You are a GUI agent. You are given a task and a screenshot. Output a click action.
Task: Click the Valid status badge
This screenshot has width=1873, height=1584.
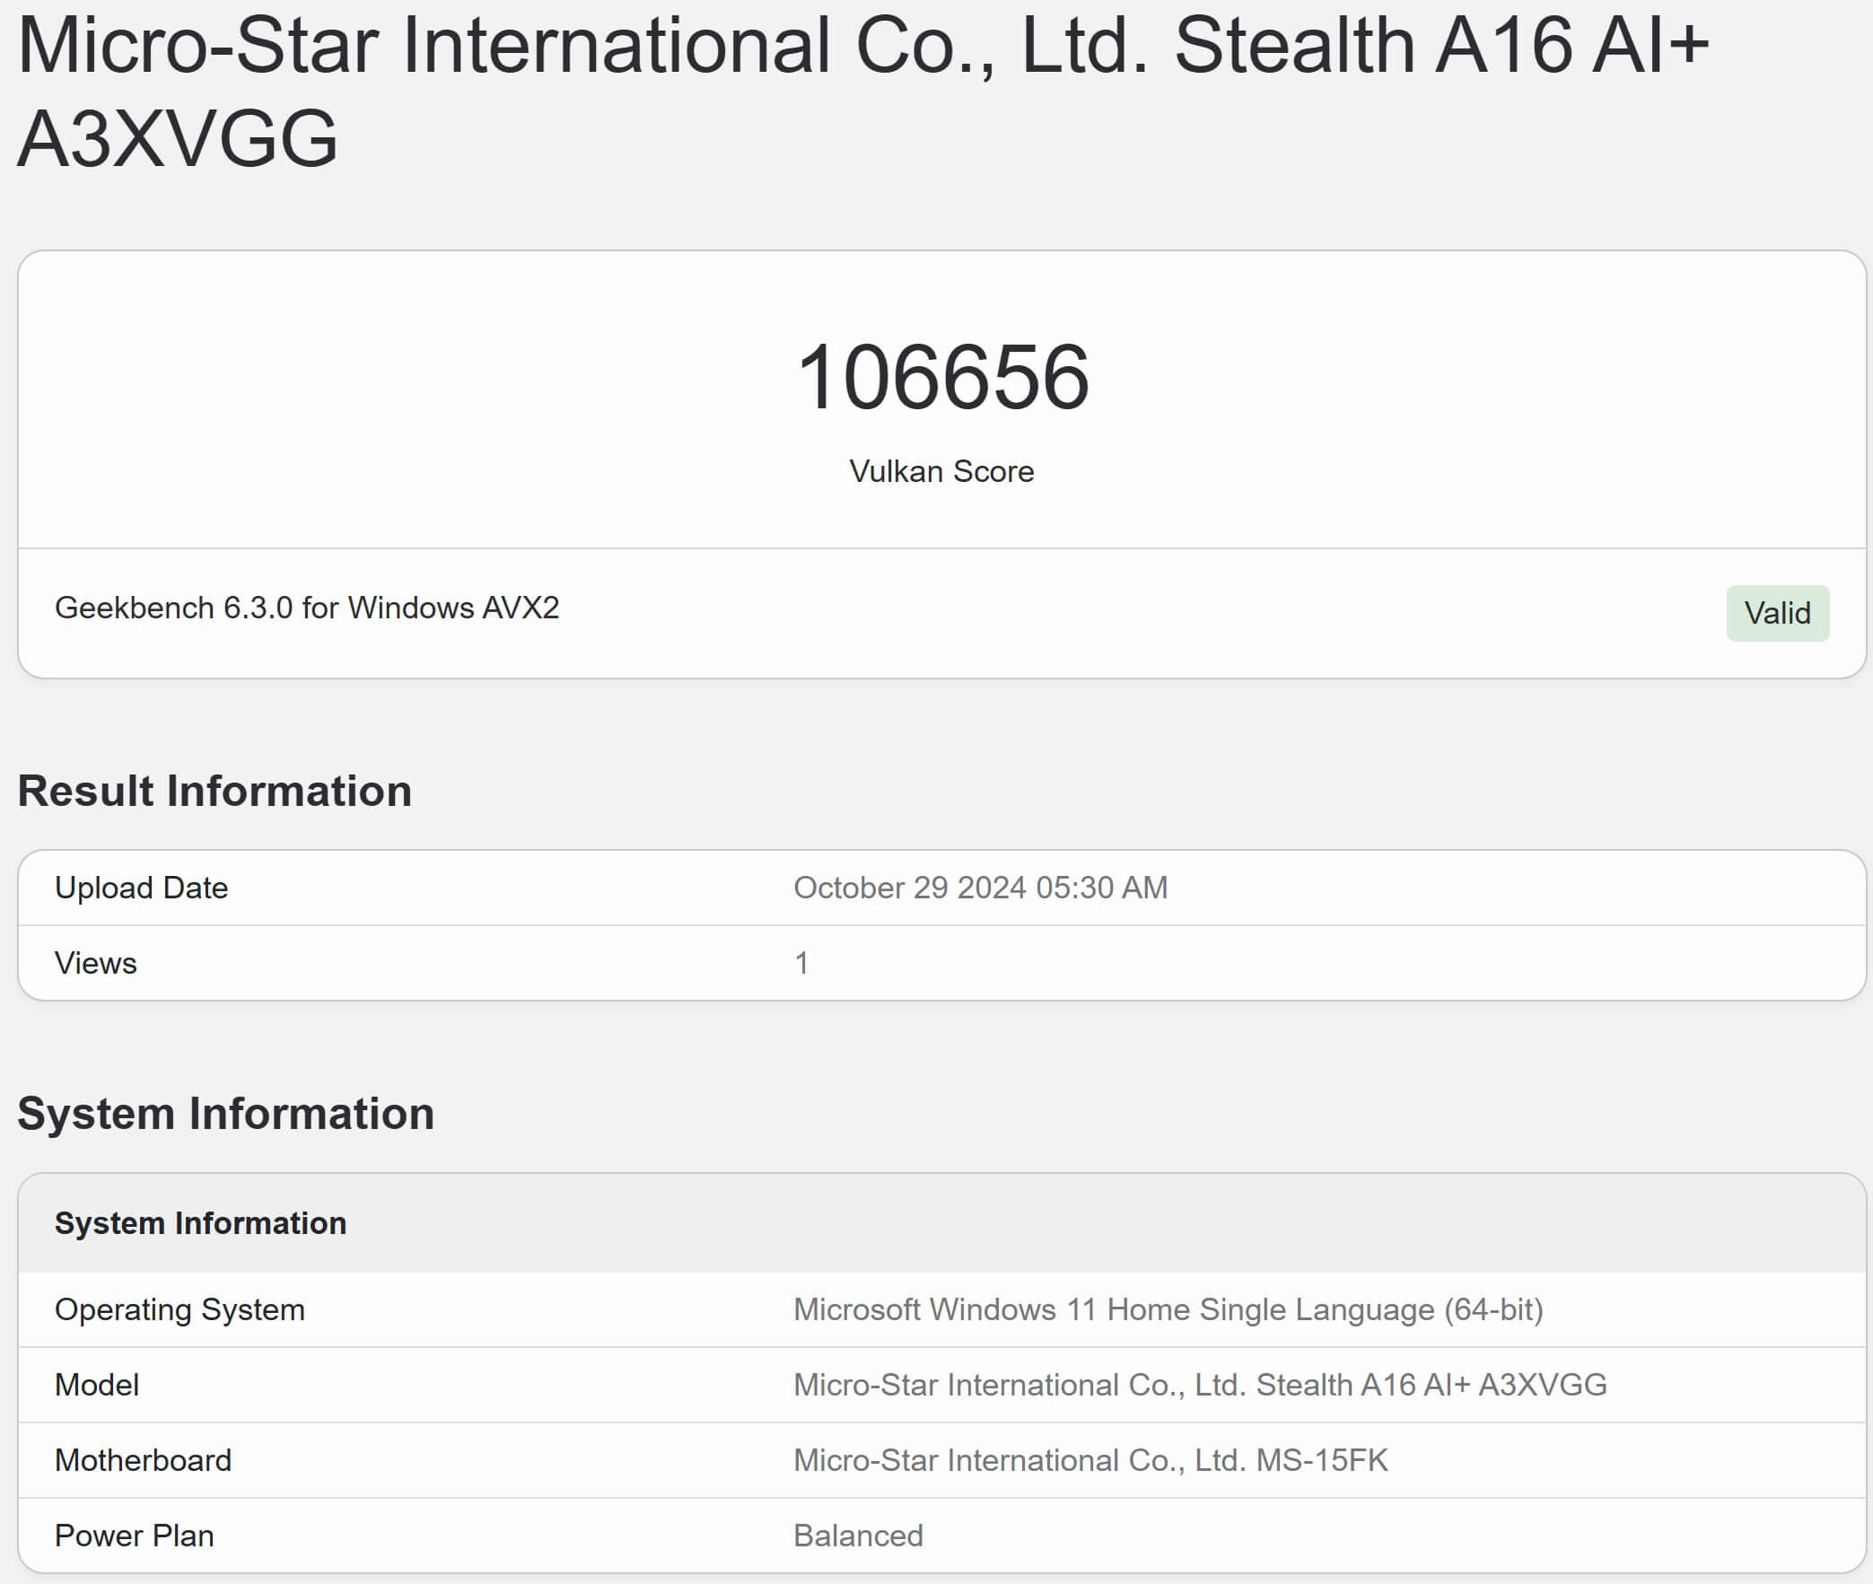click(1777, 613)
